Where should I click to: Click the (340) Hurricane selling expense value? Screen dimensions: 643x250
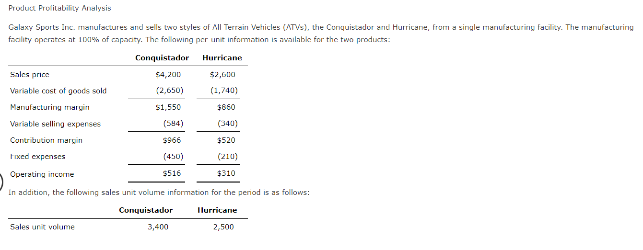click(x=228, y=124)
